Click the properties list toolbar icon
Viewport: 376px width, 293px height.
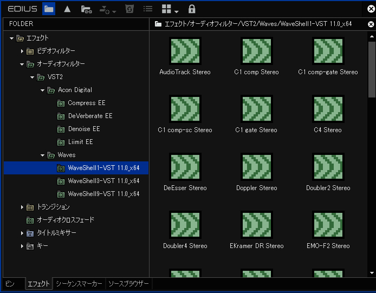pos(148,9)
